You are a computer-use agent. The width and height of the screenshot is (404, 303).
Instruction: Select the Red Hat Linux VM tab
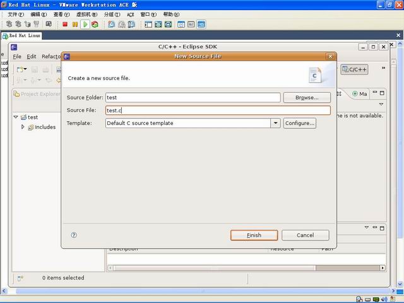21,35
